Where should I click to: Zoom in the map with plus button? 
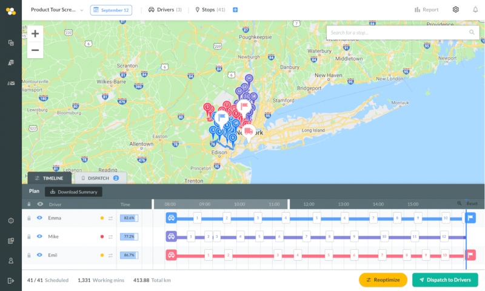pyautogui.click(x=35, y=33)
